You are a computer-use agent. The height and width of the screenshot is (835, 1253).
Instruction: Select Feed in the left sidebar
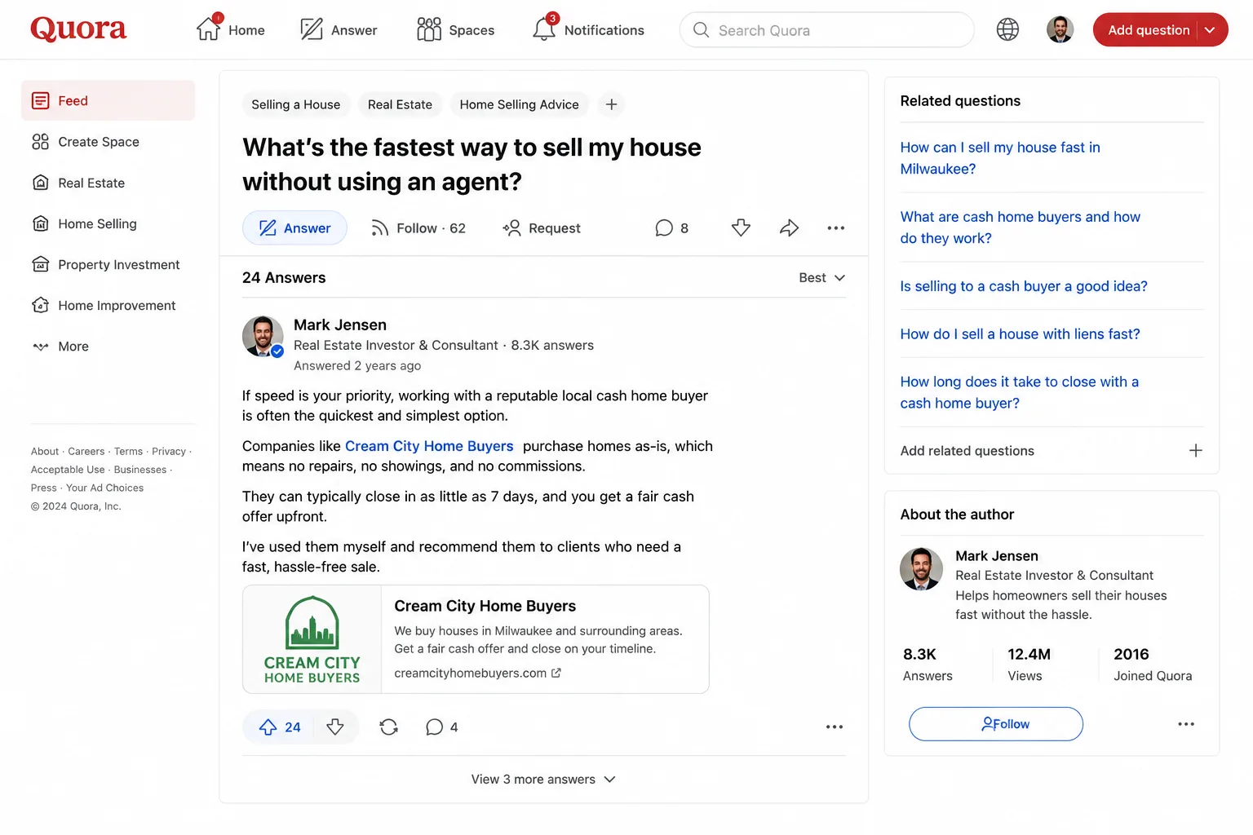[x=108, y=100]
